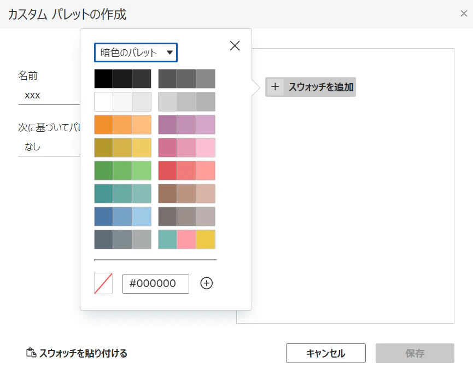Screen dimensions: 473x380
Task: Pick the dark taupe gray-brown swatch
Action: click(167, 216)
